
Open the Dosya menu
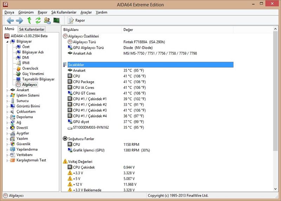9,12
